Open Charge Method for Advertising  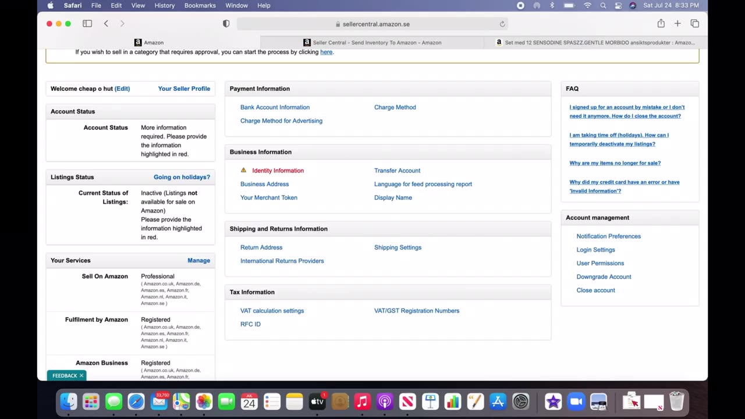[x=281, y=120]
